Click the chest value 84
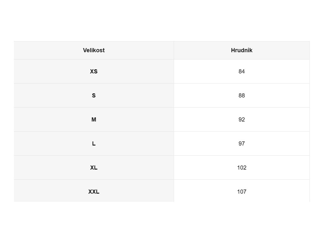This screenshot has width=324, height=243. click(241, 72)
